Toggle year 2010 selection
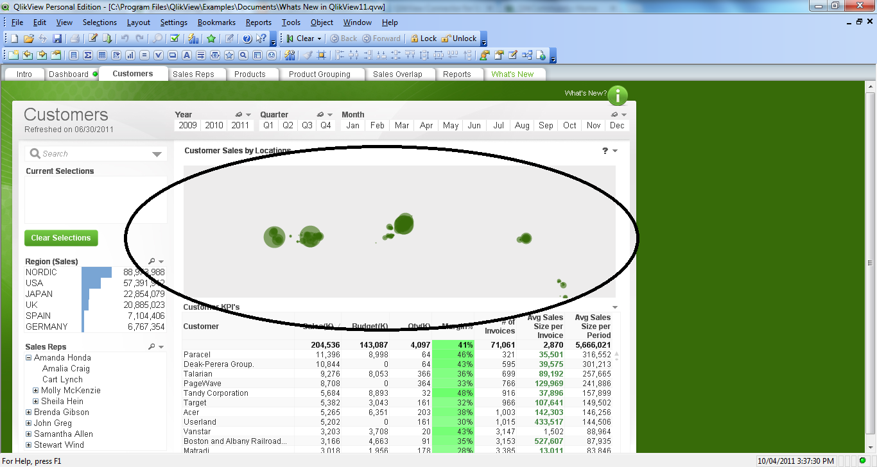The width and height of the screenshot is (877, 467). click(214, 126)
